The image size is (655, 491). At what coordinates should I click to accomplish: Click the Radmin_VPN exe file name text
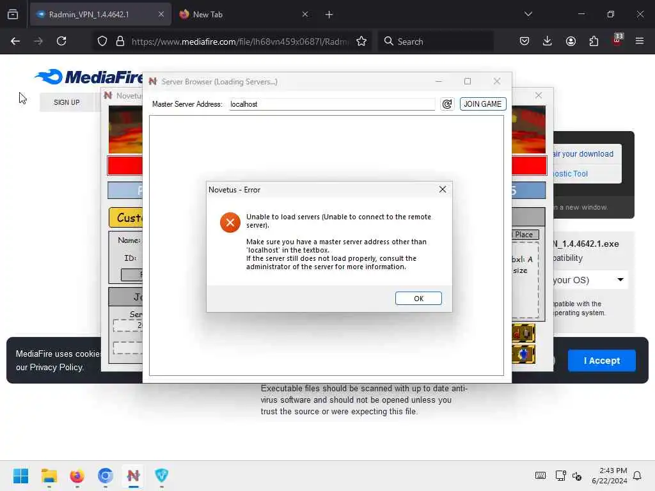pos(586,244)
